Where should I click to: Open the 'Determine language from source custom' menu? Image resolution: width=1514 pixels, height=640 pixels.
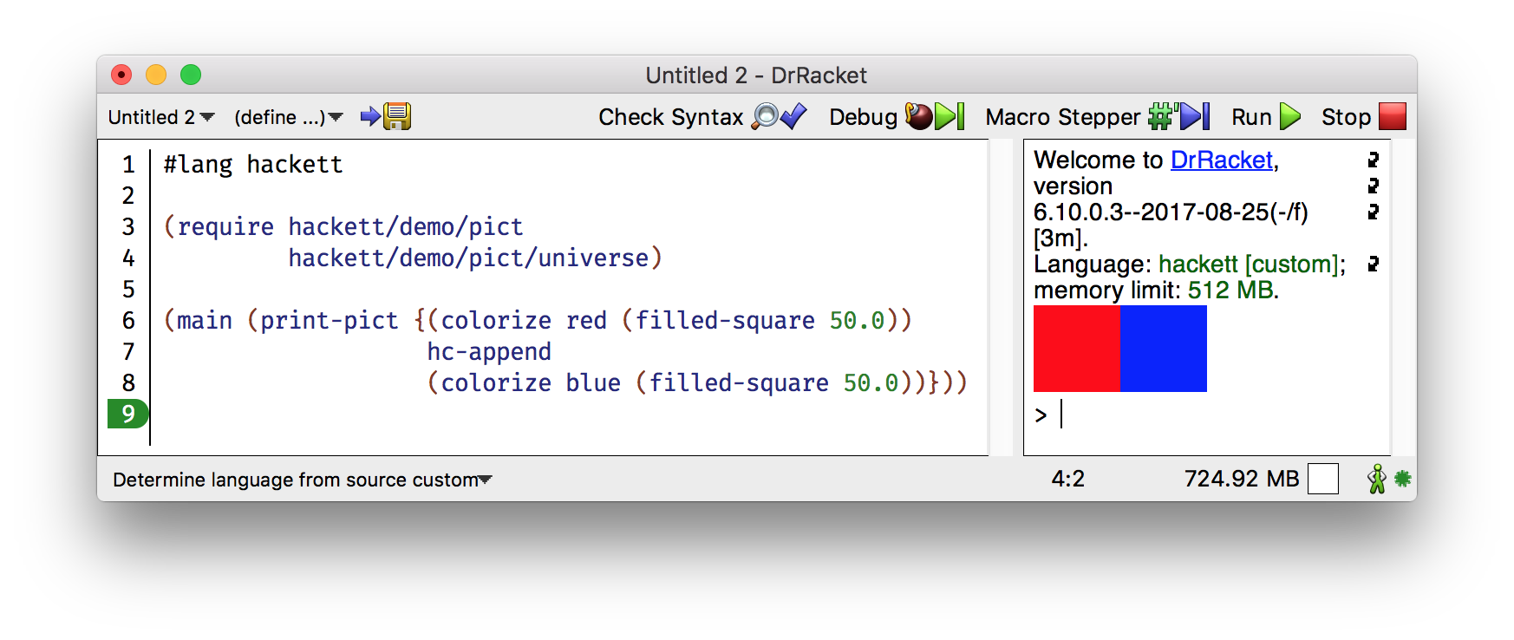pyautogui.click(x=303, y=480)
